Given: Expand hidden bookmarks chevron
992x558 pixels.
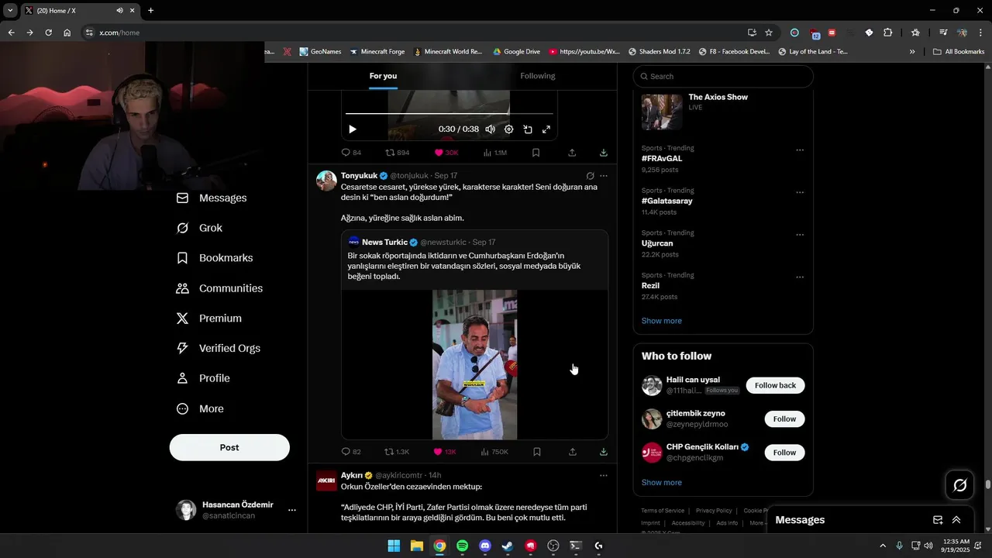Looking at the screenshot, I should pyautogui.click(x=912, y=52).
